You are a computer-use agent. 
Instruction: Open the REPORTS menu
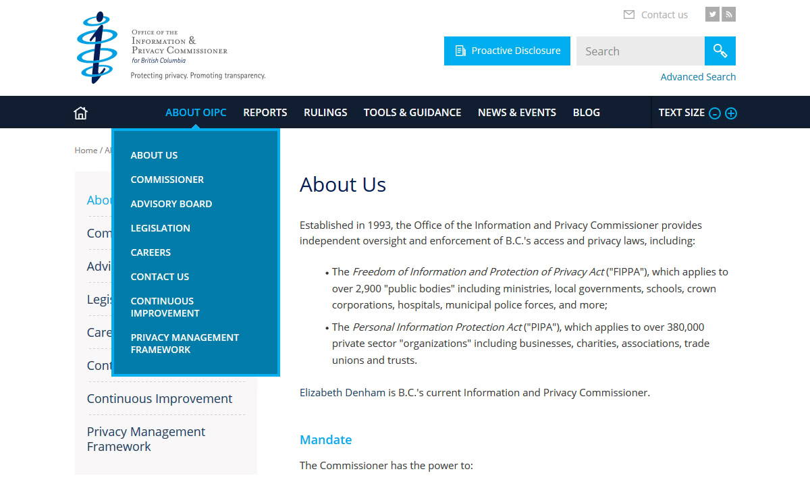pyautogui.click(x=265, y=113)
